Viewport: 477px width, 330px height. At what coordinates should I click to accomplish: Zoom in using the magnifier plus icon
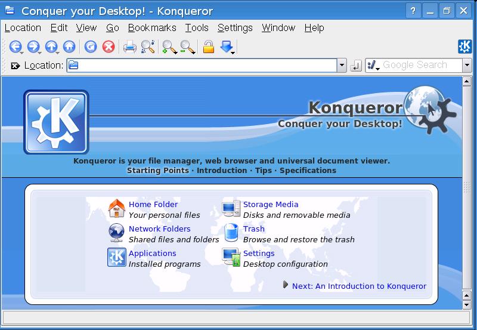[168, 47]
